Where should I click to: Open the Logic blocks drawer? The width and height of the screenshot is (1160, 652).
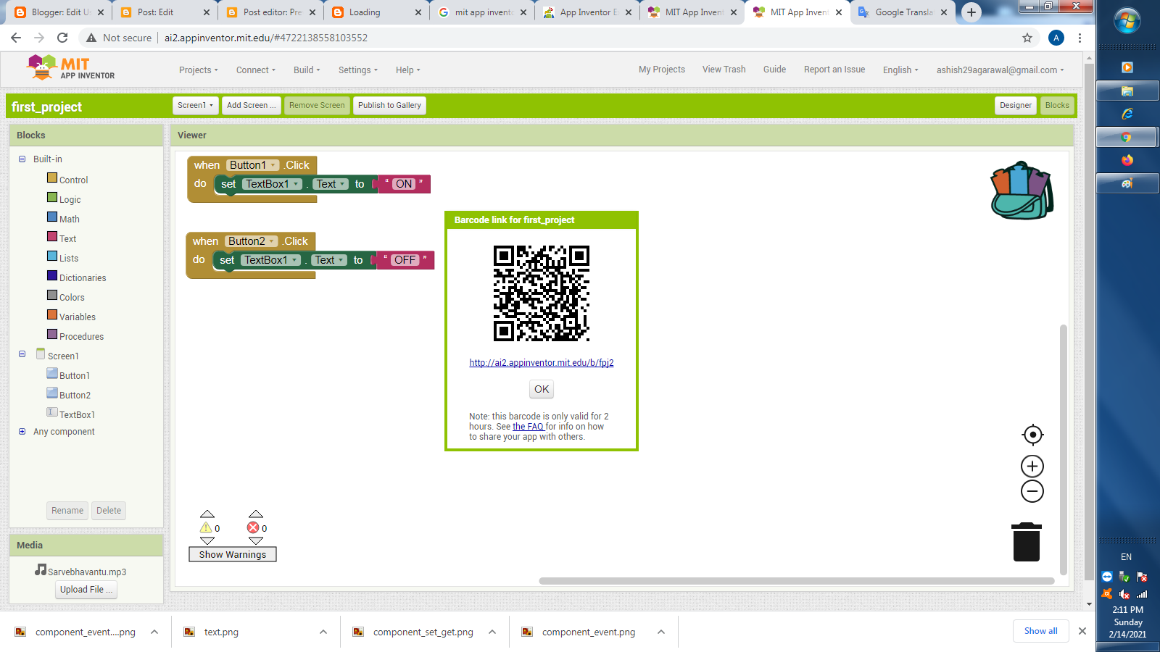pyautogui.click(x=70, y=198)
